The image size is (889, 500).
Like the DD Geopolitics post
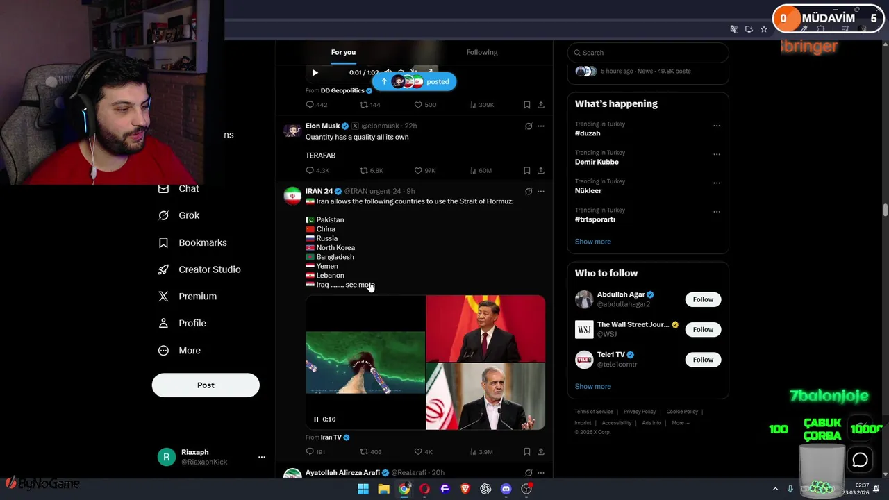pos(425,105)
